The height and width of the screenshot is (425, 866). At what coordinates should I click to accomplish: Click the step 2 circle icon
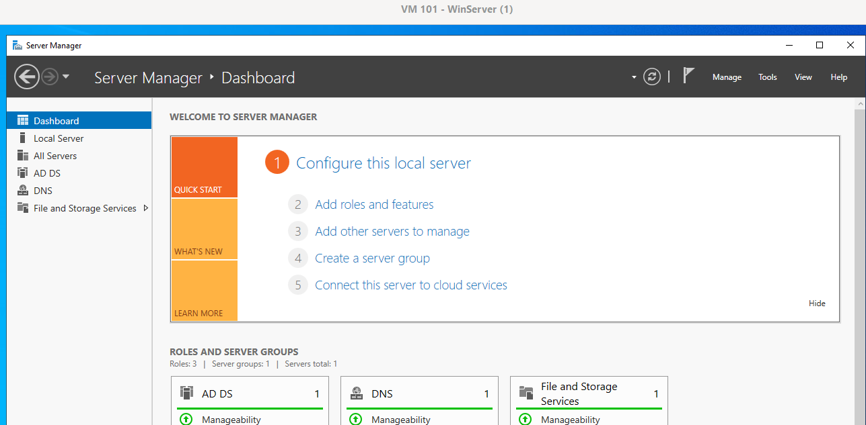click(x=298, y=204)
